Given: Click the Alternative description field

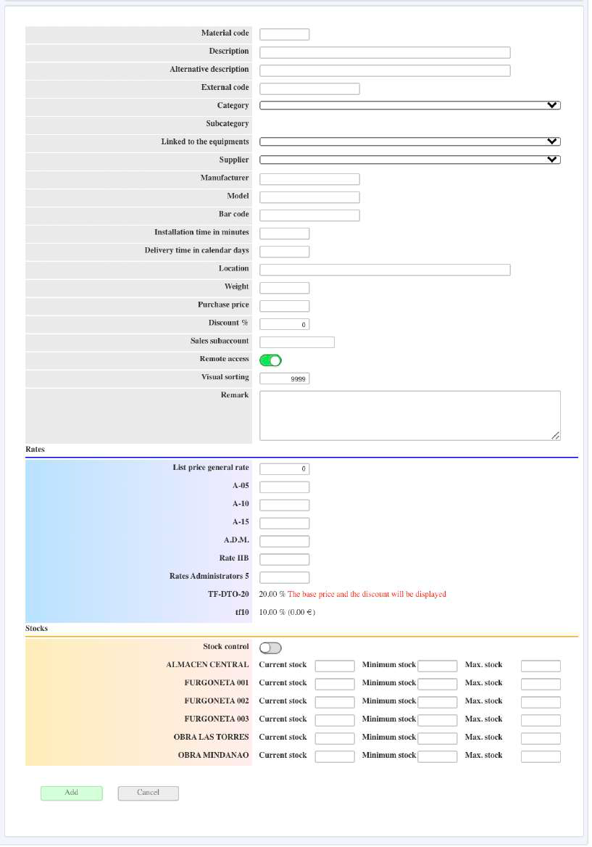Looking at the screenshot, I should point(385,71).
